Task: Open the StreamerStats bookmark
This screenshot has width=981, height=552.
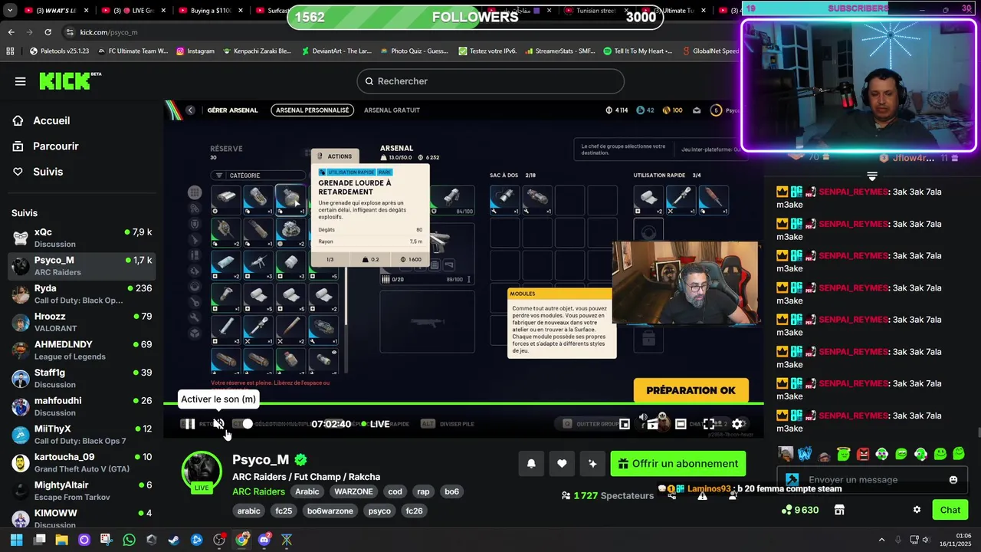Action: pos(559,51)
